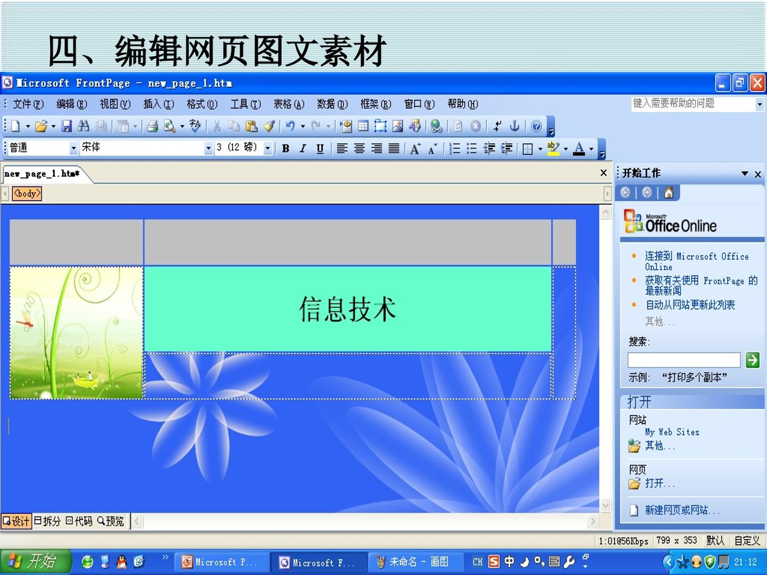767x575 pixels.
Task: Expand the style dropdown 普通
Action: point(74,149)
